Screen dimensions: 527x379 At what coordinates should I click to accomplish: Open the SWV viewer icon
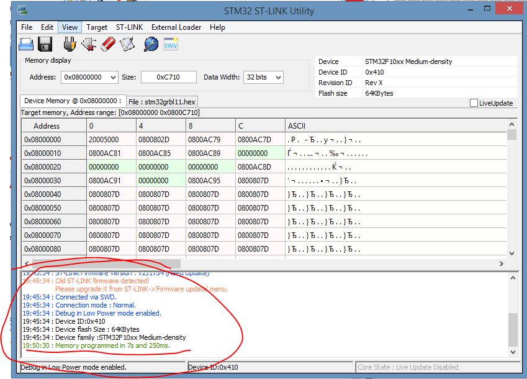pyautogui.click(x=171, y=44)
